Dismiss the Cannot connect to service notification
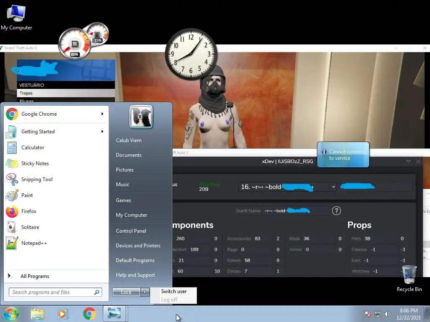This screenshot has width=430, height=322. (343, 155)
